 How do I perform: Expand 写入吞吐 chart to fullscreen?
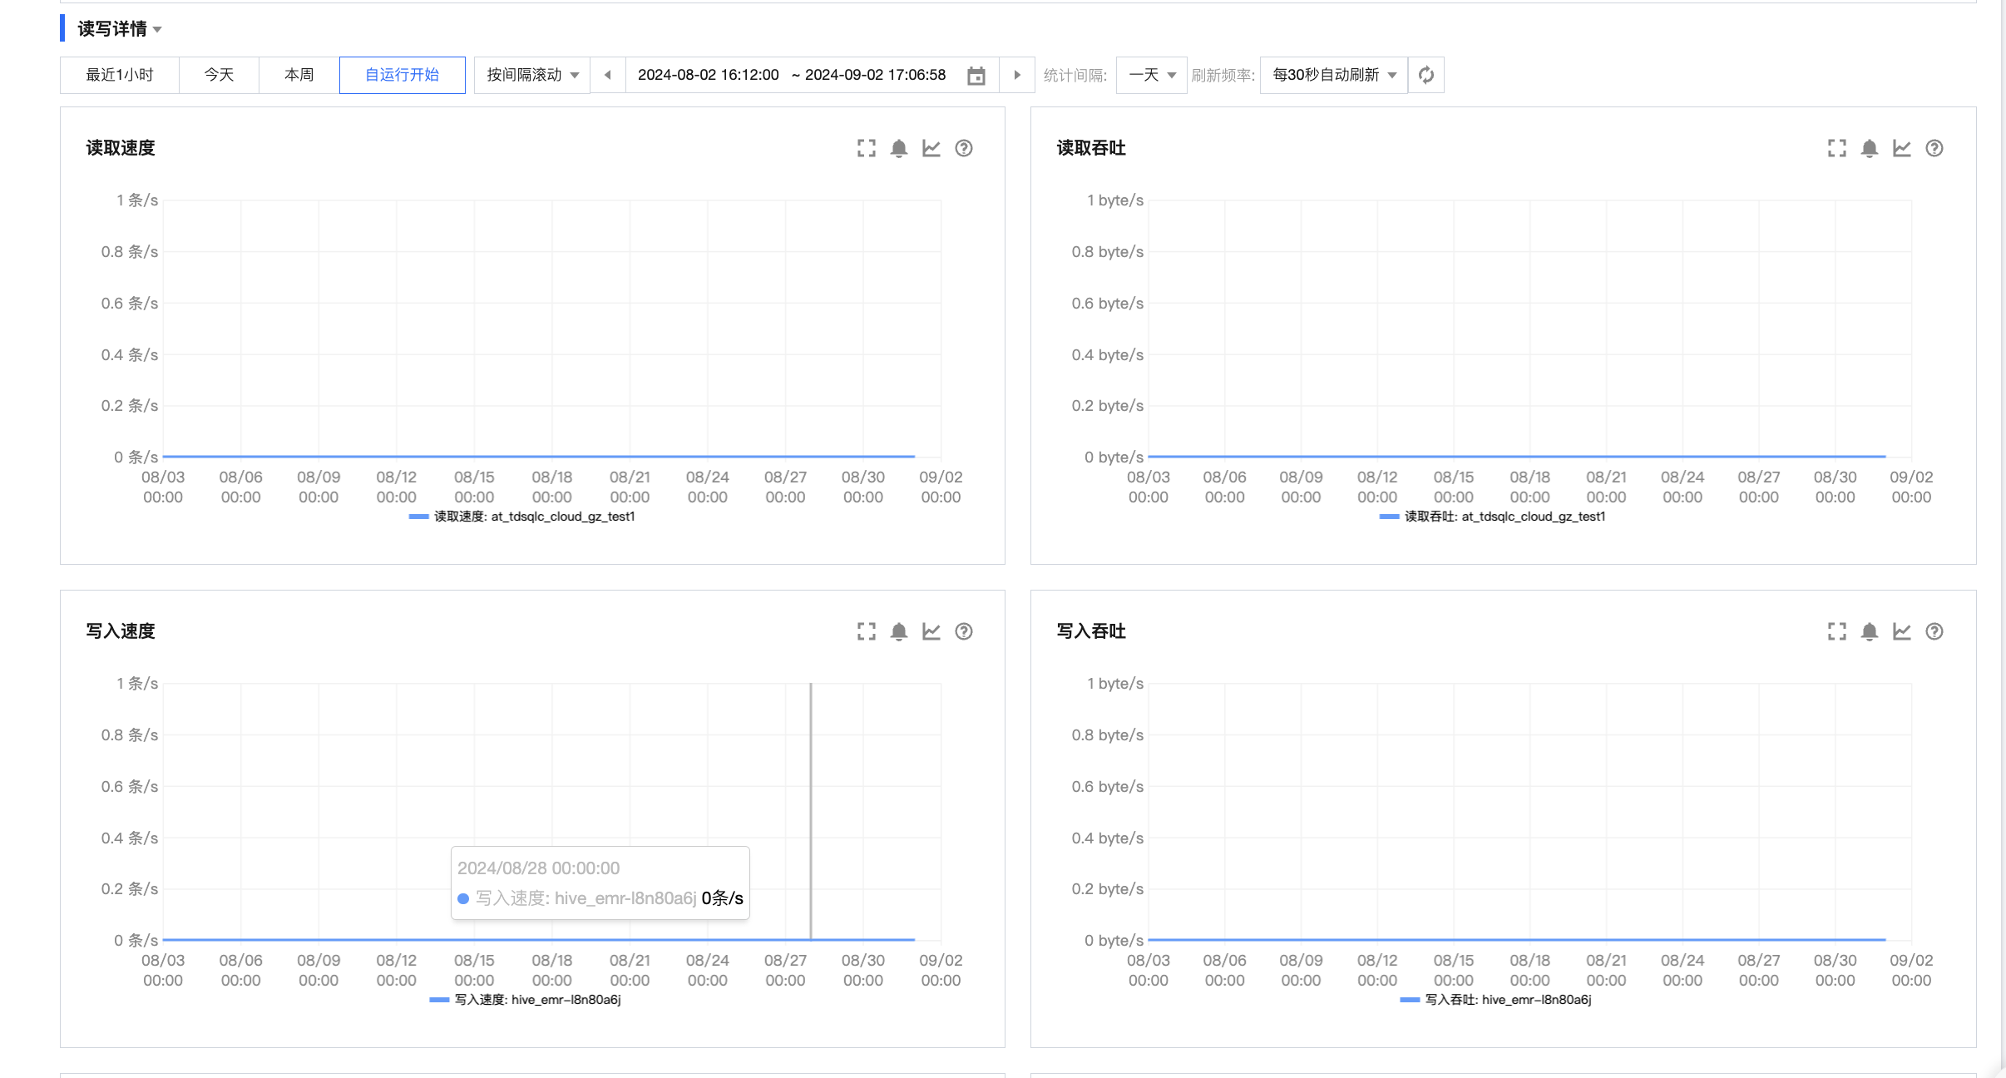1836,631
